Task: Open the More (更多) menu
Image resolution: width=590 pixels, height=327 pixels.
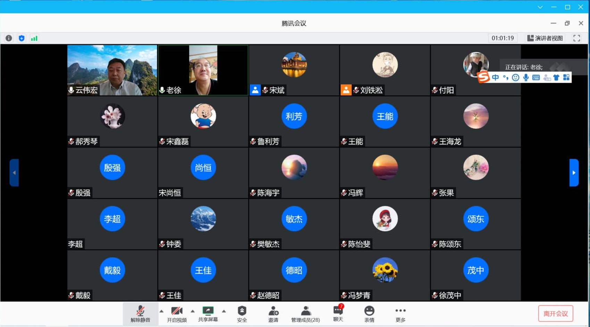Action: 400,314
